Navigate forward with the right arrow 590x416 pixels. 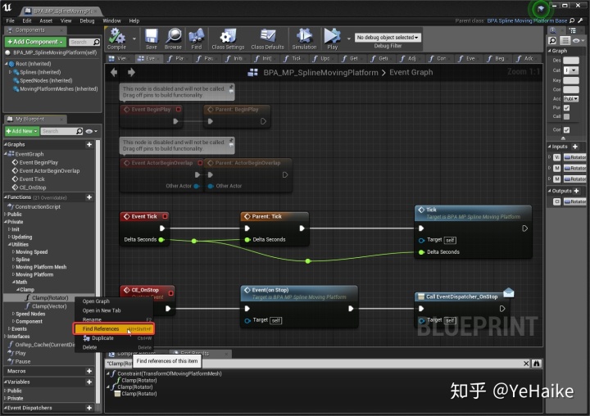[131, 72]
